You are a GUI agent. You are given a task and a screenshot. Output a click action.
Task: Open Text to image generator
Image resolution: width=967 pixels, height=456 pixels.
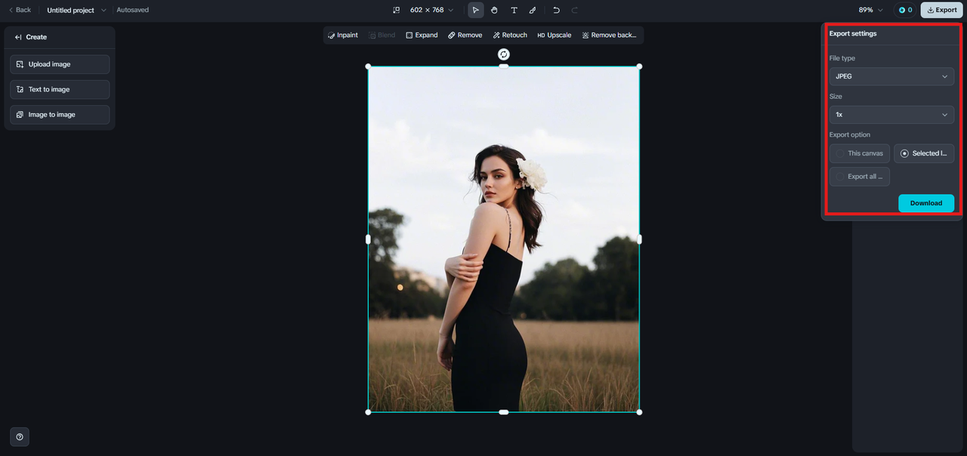[x=60, y=89]
